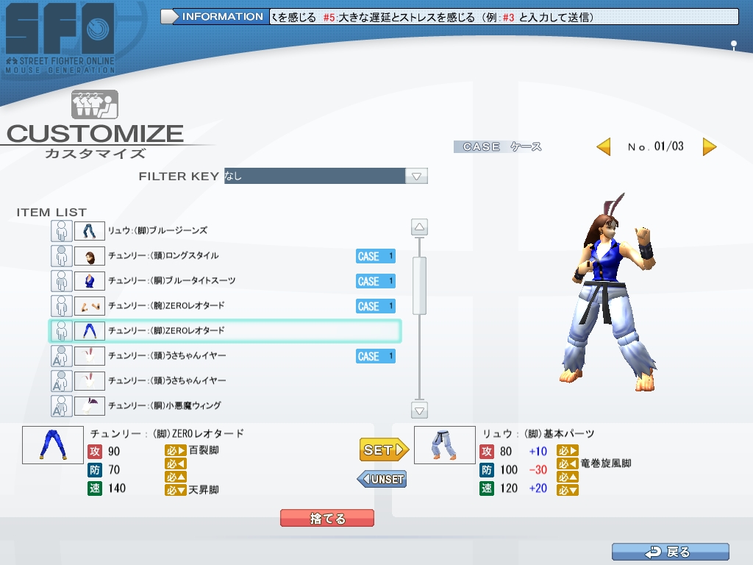The height and width of the screenshot is (565, 753).
Task: Click the arms ZERO leotard thumbnail icon
Action: point(89,306)
